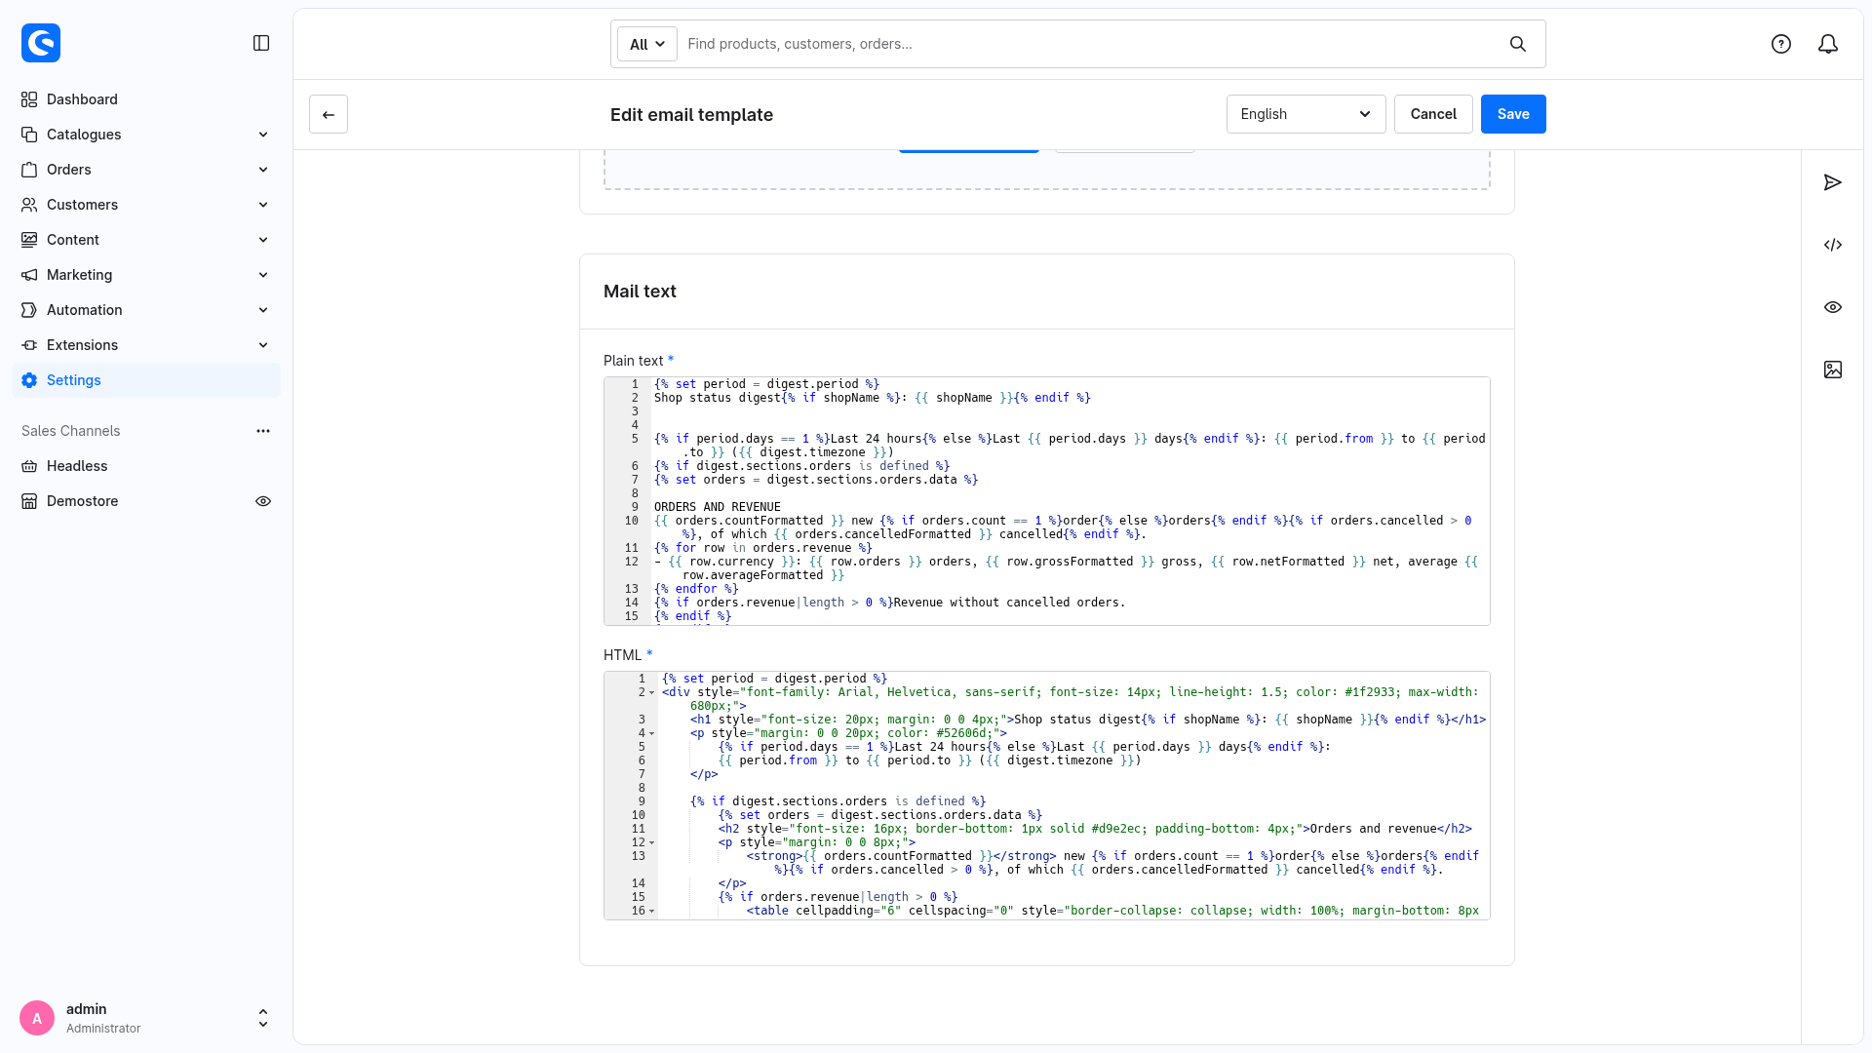Select Settings menu item label
This screenshot has height=1053, width=1872.
point(74,380)
